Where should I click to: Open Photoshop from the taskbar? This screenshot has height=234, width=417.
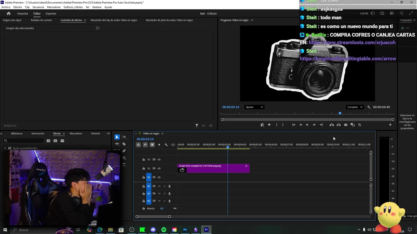(x=185, y=230)
